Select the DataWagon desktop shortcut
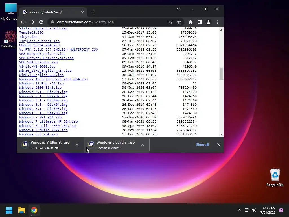The image size is (289, 217). (9, 39)
